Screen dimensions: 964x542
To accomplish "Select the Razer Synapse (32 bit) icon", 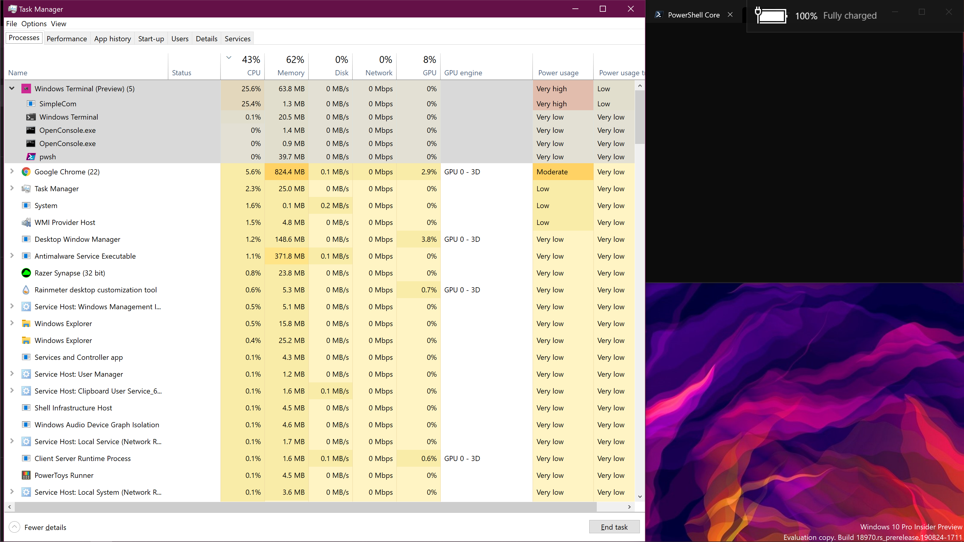I will [x=26, y=273].
